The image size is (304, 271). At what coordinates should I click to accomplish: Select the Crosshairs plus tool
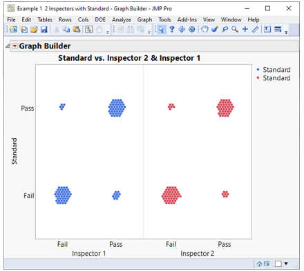[x=245, y=29]
